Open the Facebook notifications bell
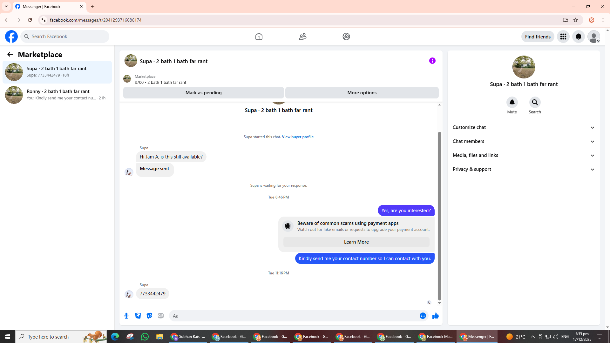 coord(578,37)
